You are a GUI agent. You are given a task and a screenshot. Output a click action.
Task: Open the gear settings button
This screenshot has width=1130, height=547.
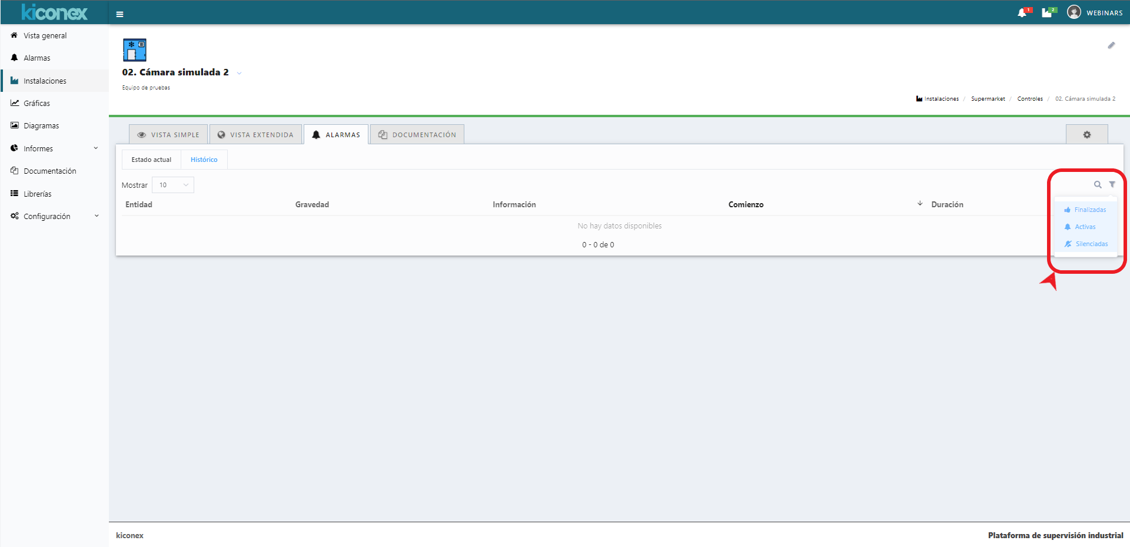(x=1086, y=135)
